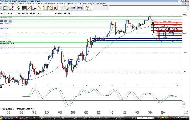Click the red X delete icon
The image size is (193, 120).
point(55,8)
